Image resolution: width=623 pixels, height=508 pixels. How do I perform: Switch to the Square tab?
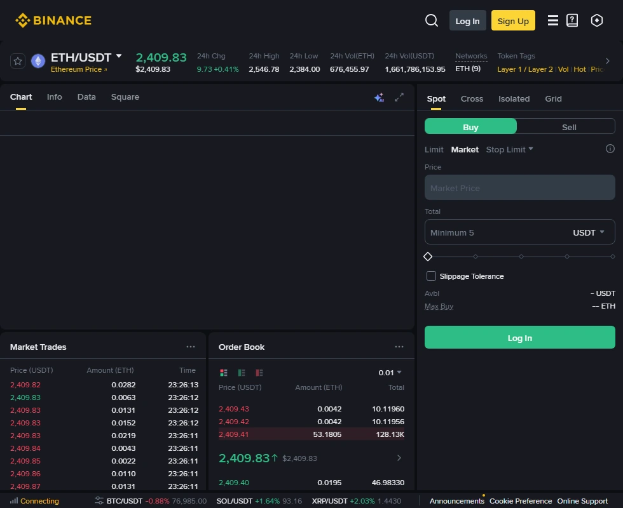pyautogui.click(x=125, y=97)
